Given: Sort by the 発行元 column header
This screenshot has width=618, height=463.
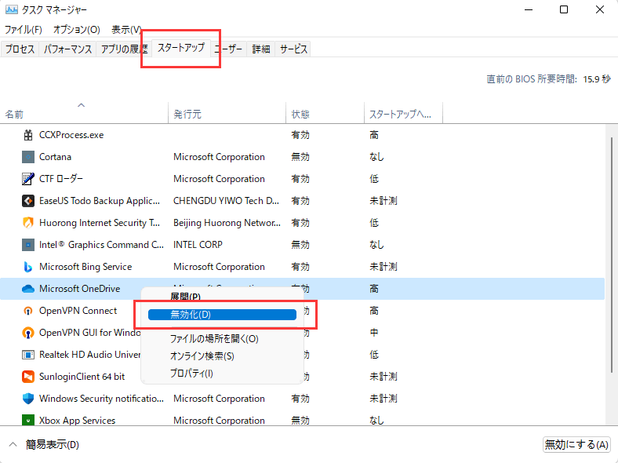Looking at the screenshot, I should click(x=227, y=113).
